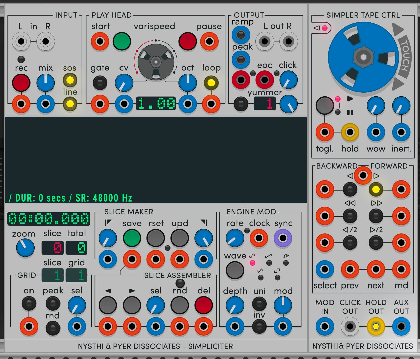This screenshot has width=420, height=359.
Task: Click the zoom knob
Action: tap(25, 248)
